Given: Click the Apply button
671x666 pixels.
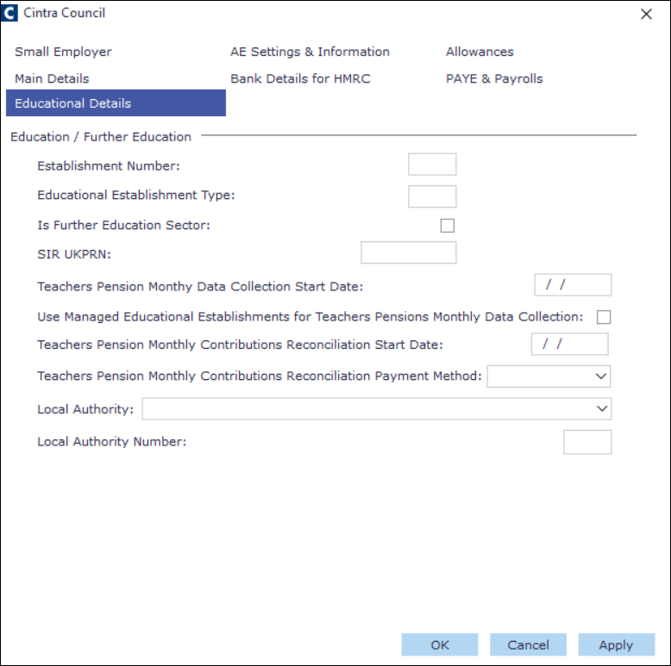Looking at the screenshot, I should [616, 644].
